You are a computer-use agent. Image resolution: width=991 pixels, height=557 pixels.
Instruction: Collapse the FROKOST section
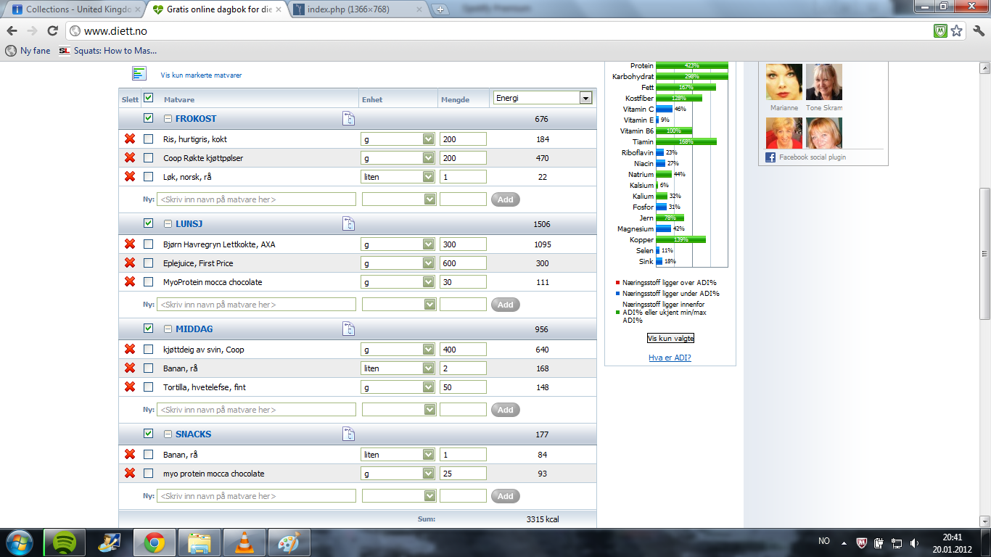[x=168, y=119]
